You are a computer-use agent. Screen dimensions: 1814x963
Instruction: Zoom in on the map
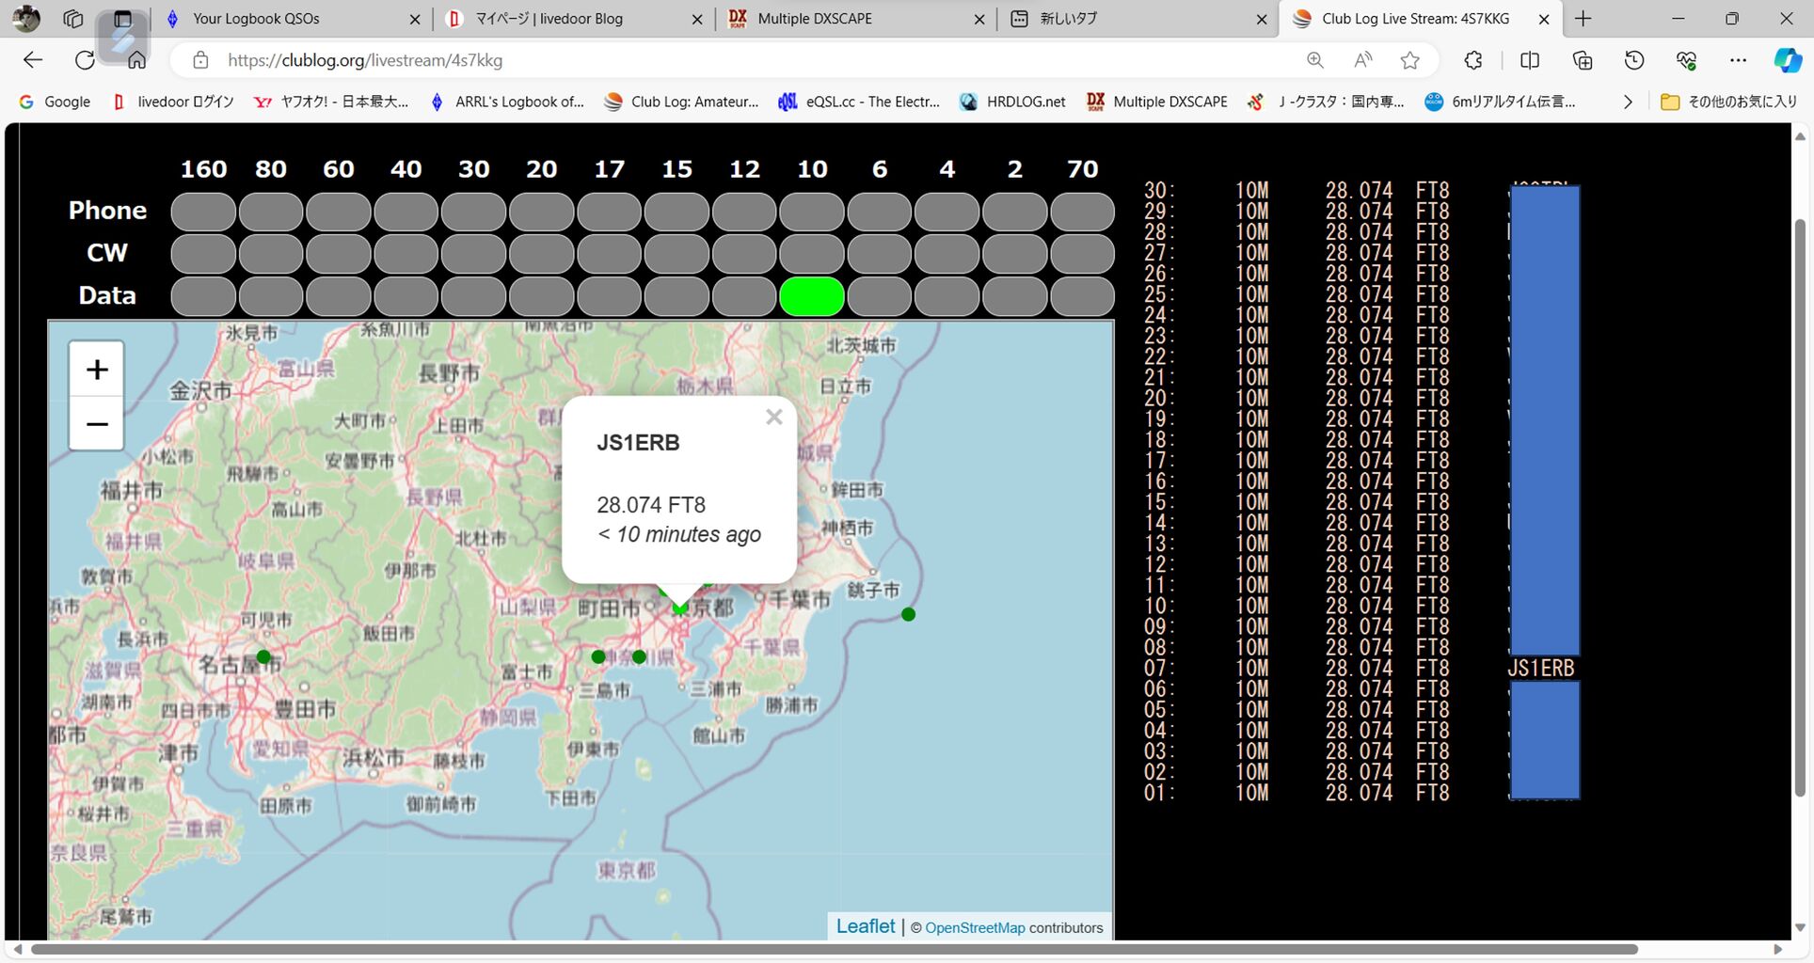pos(97,369)
